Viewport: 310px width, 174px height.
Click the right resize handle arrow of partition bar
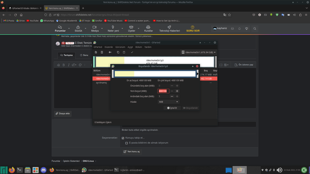197,74
